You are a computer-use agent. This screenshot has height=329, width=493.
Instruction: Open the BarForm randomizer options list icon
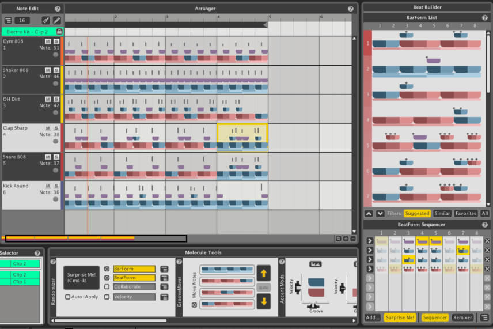pos(164,269)
